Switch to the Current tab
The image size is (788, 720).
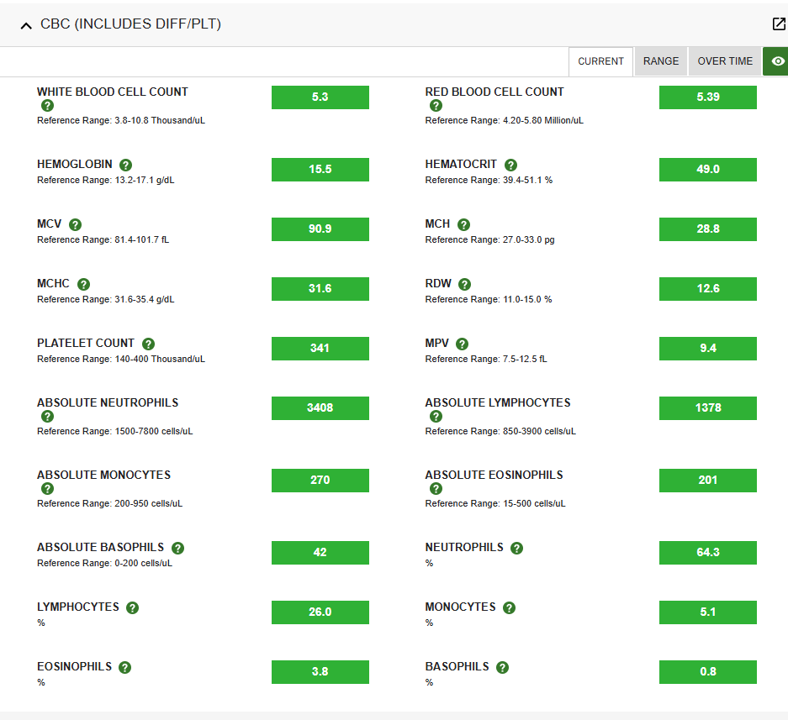[x=600, y=61]
